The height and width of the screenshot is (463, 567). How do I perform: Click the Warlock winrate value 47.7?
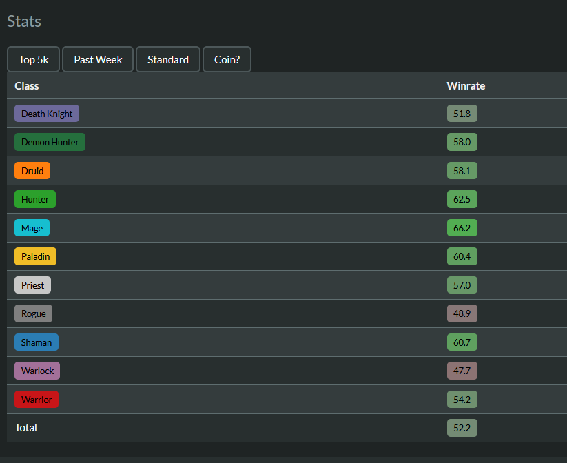coord(462,371)
